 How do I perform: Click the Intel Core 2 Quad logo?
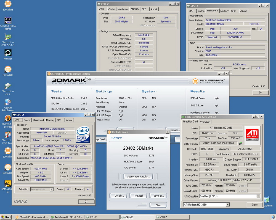[x=83, y=134]
